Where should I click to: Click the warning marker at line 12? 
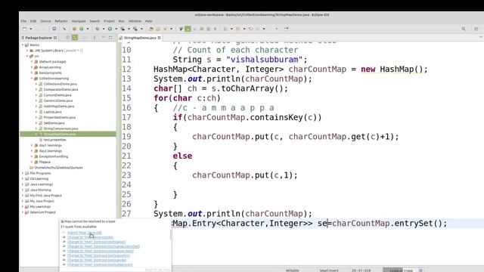click(x=120, y=70)
